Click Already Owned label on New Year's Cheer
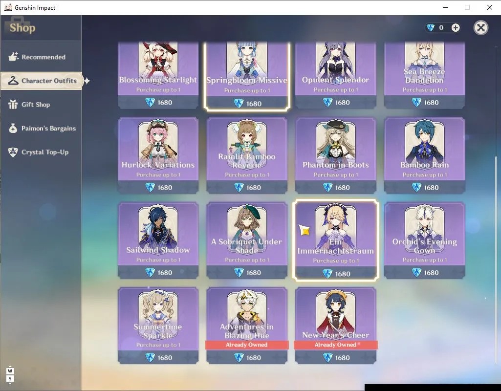Viewport: 501px width, 391px height. 335,345
